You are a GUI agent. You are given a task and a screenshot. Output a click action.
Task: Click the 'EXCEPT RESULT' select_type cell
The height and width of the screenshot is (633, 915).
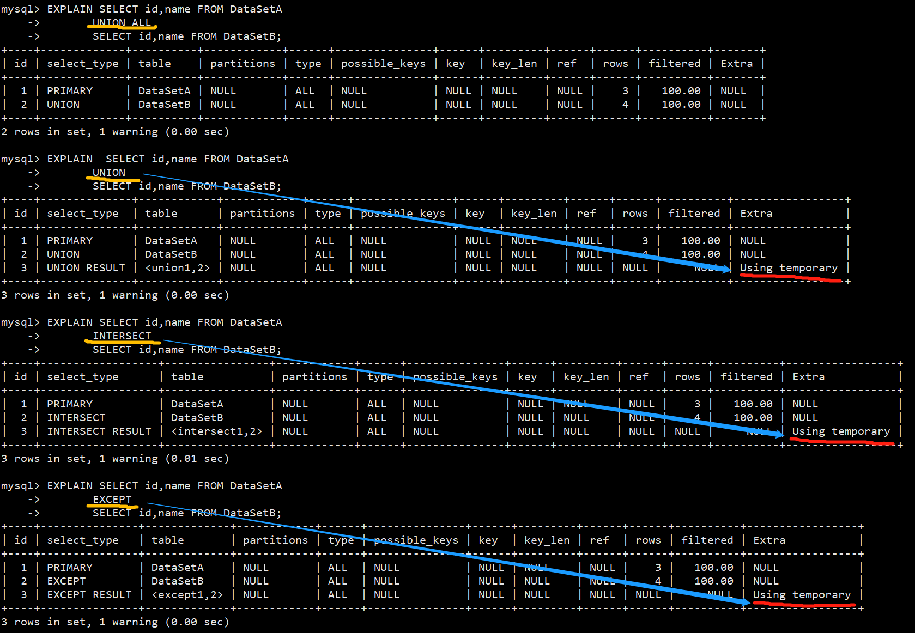[89, 595]
